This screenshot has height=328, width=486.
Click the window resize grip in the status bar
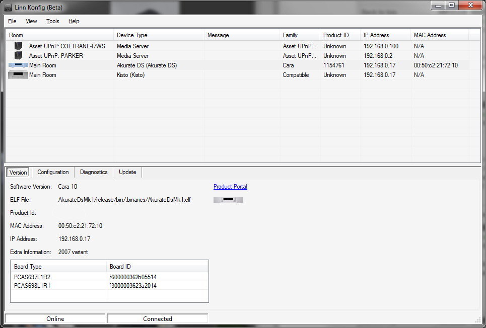pos(477,319)
